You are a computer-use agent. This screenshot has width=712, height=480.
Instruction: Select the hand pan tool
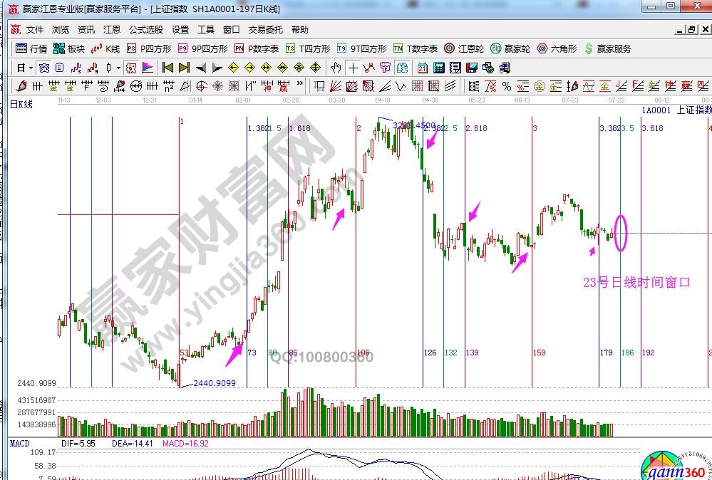point(336,68)
